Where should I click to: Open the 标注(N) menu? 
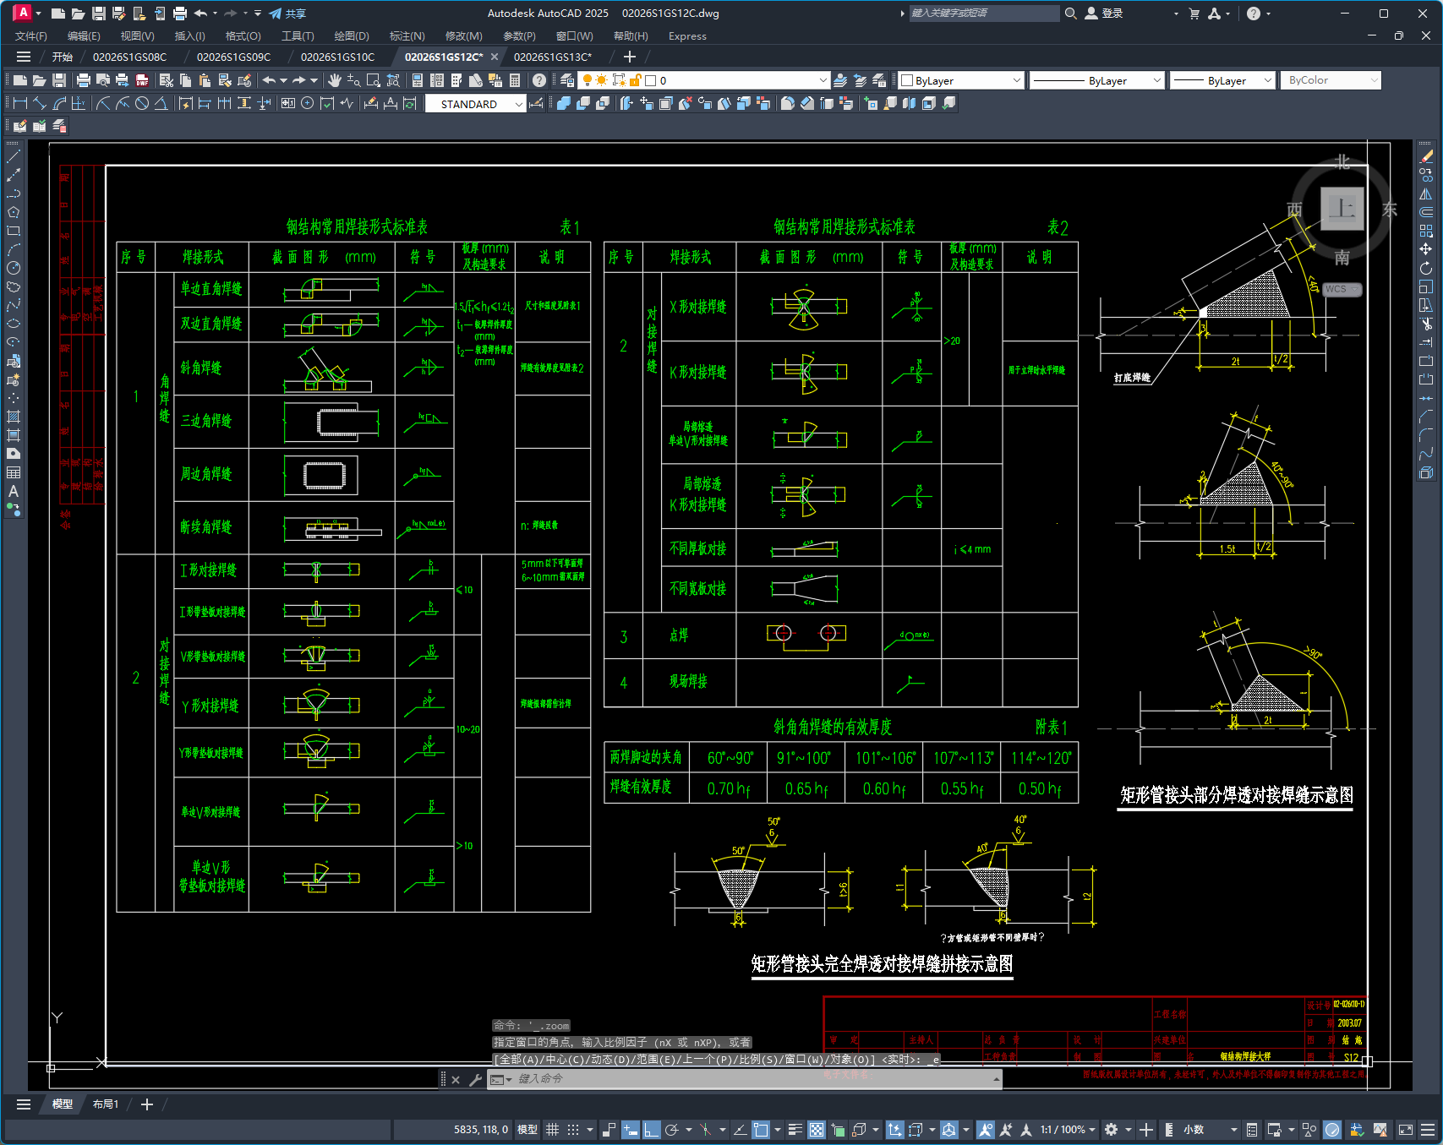pos(407,35)
